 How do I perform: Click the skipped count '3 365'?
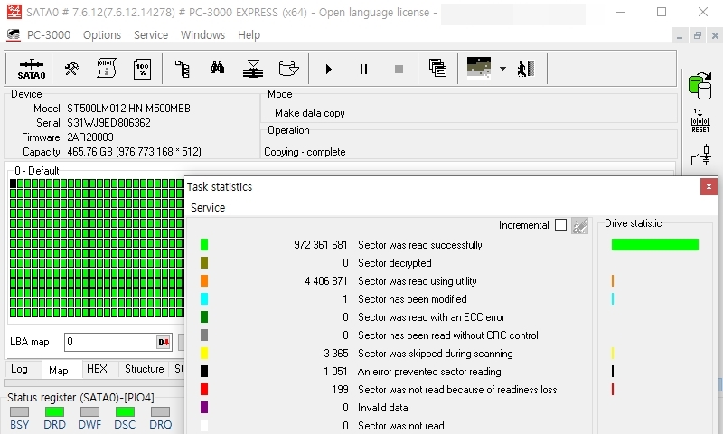pos(336,354)
